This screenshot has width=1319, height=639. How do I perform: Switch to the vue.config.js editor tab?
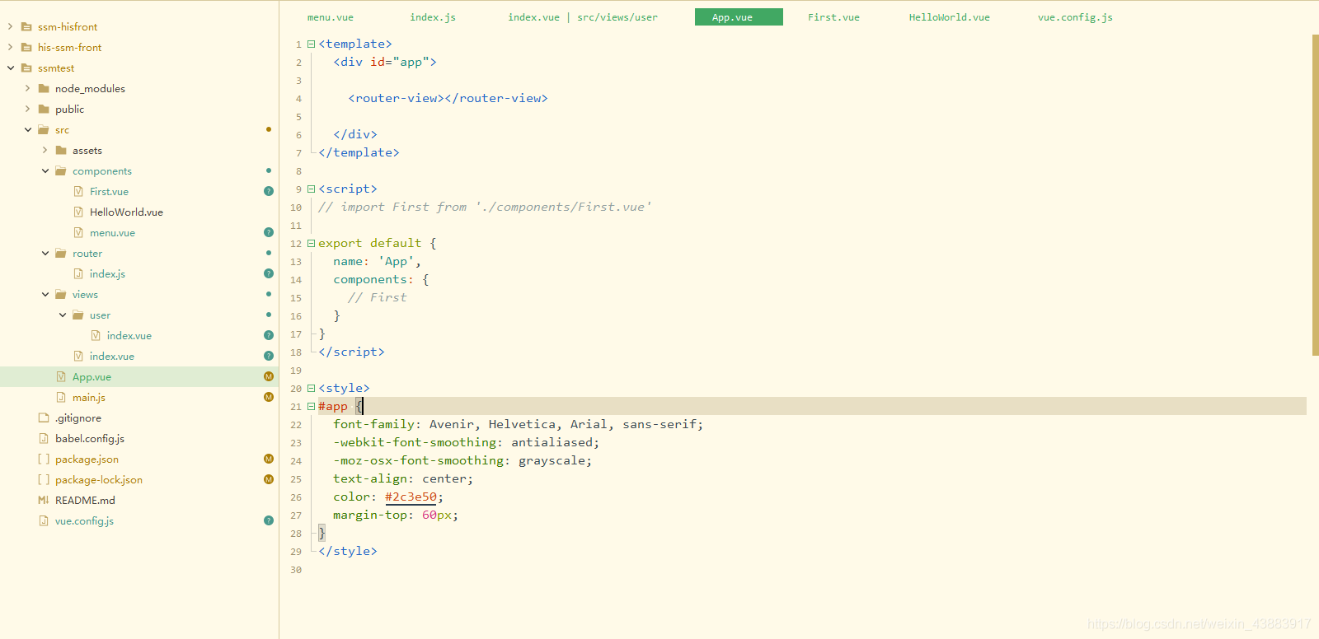click(1075, 17)
